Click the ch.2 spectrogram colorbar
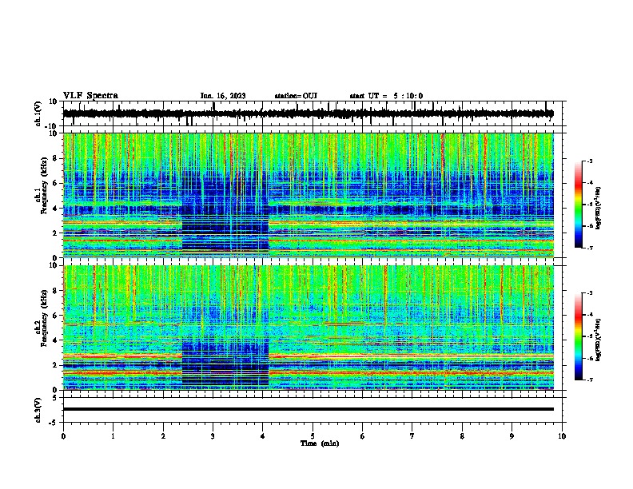This screenshot has width=633, height=489. click(x=579, y=336)
